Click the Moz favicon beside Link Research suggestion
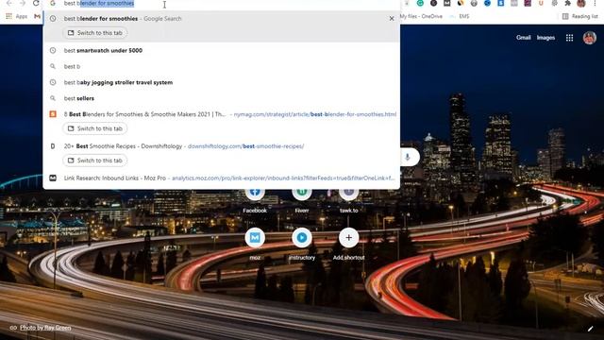This screenshot has height=340, width=604. 53,178
